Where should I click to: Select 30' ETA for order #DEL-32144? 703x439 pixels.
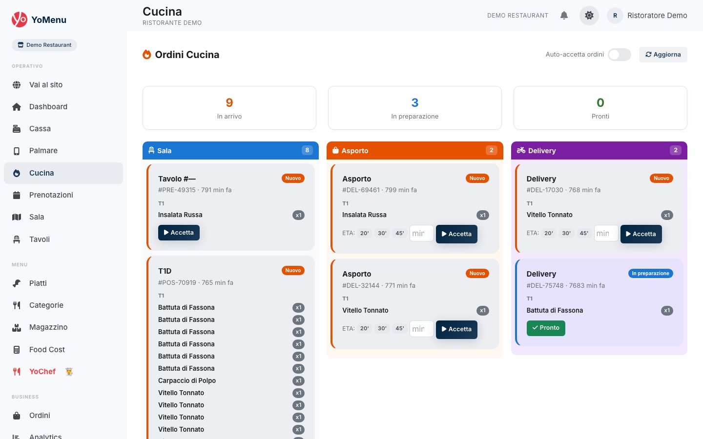click(382, 329)
